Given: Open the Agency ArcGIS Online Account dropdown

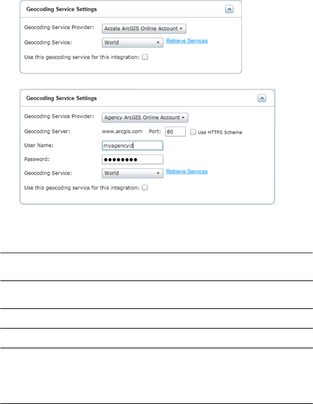Looking at the screenshot, I should [145, 117].
